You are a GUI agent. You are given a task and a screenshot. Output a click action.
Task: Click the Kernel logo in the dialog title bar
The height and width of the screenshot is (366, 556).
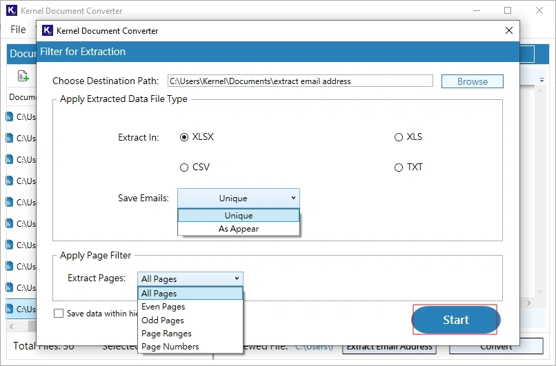[x=48, y=30]
